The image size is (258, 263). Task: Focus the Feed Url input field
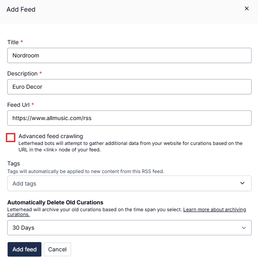pos(129,118)
